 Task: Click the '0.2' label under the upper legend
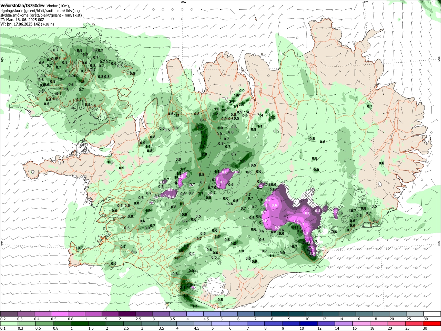pyautogui.click(x=3, y=319)
